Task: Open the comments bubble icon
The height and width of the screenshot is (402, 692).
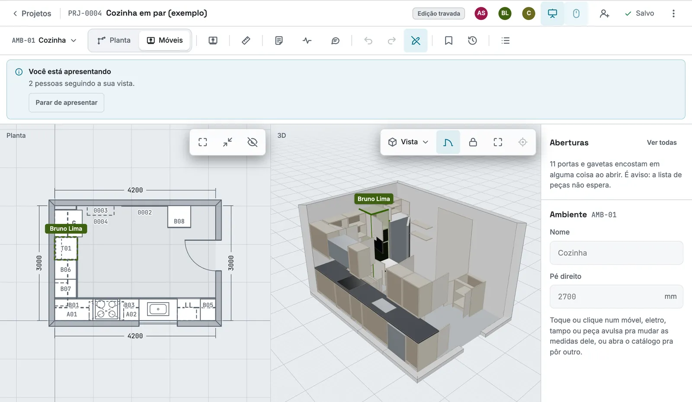Action: 335,41
